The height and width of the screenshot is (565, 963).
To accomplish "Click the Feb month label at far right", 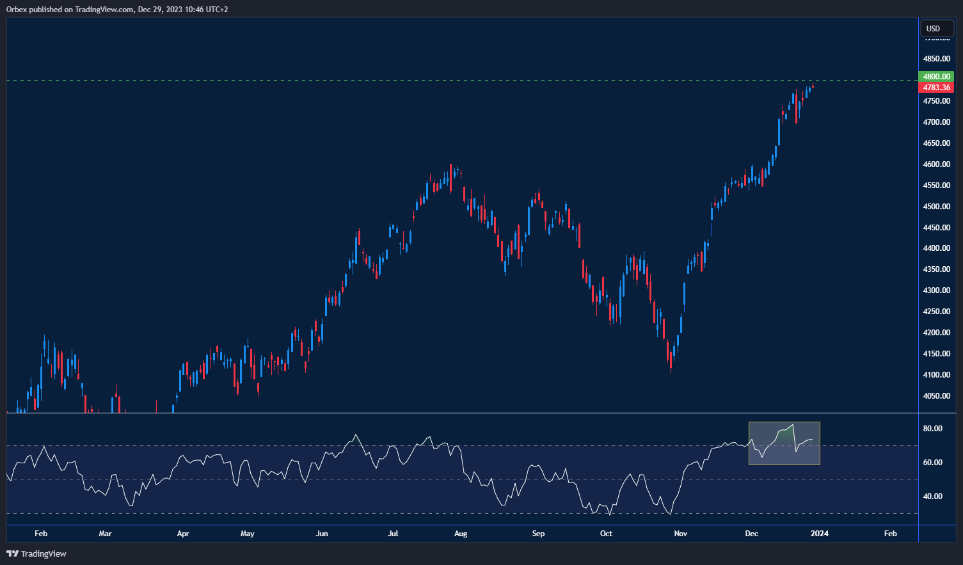I will (x=889, y=533).
